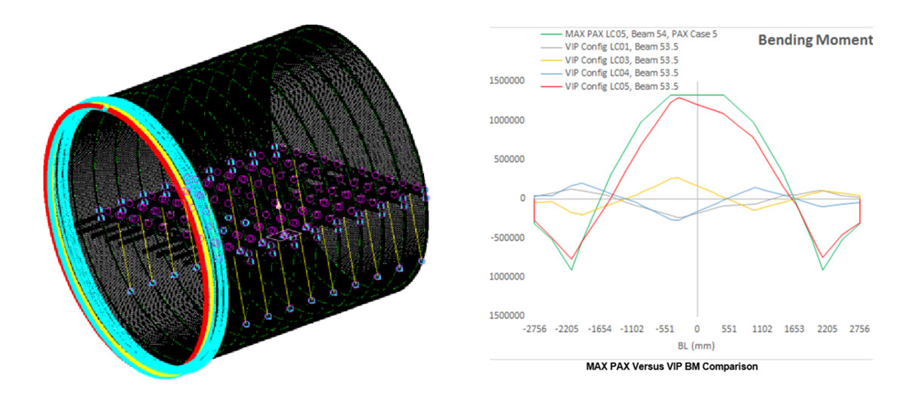Select the -2756 X-axis tick label
Screen dimensions: 907x415
(x=534, y=330)
